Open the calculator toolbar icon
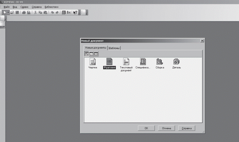The width and height of the screenshot is (239, 142). tap(64, 12)
